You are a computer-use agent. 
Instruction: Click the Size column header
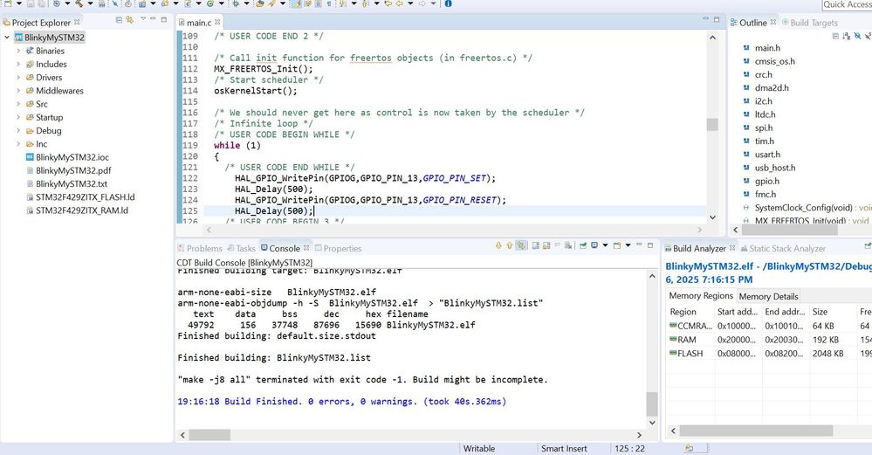click(x=833, y=312)
